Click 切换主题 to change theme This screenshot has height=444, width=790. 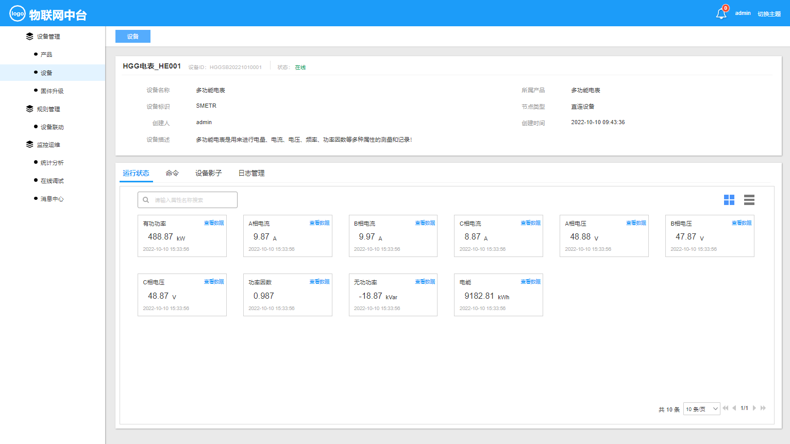point(769,14)
